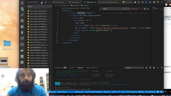
Task: Open the OUTPUT panel tab
Action: (72, 68)
